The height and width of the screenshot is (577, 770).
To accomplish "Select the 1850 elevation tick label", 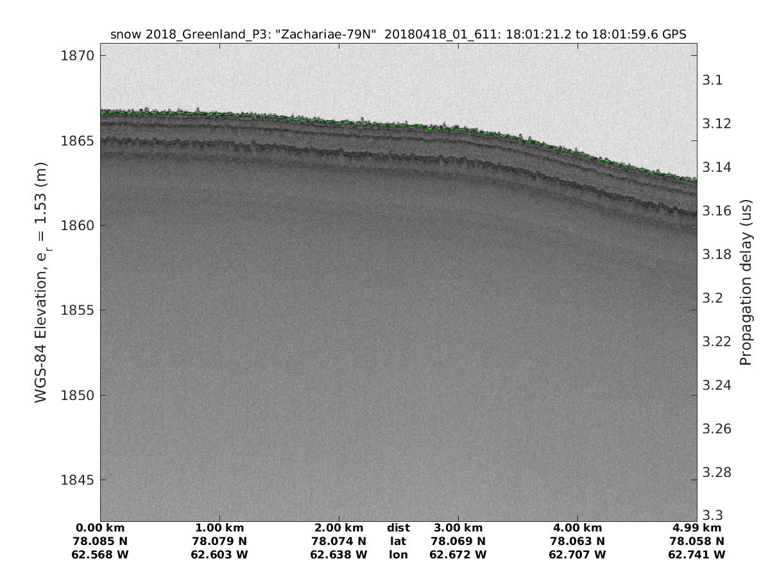I will tap(78, 395).
